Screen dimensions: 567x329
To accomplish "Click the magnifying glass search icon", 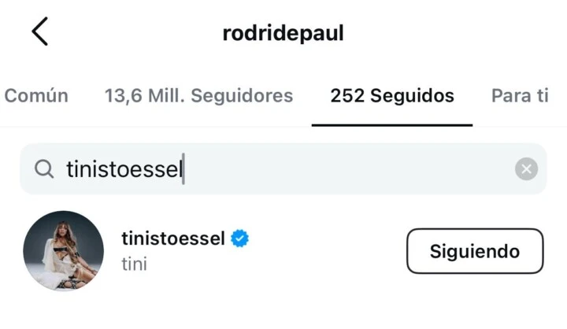I will point(44,169).
